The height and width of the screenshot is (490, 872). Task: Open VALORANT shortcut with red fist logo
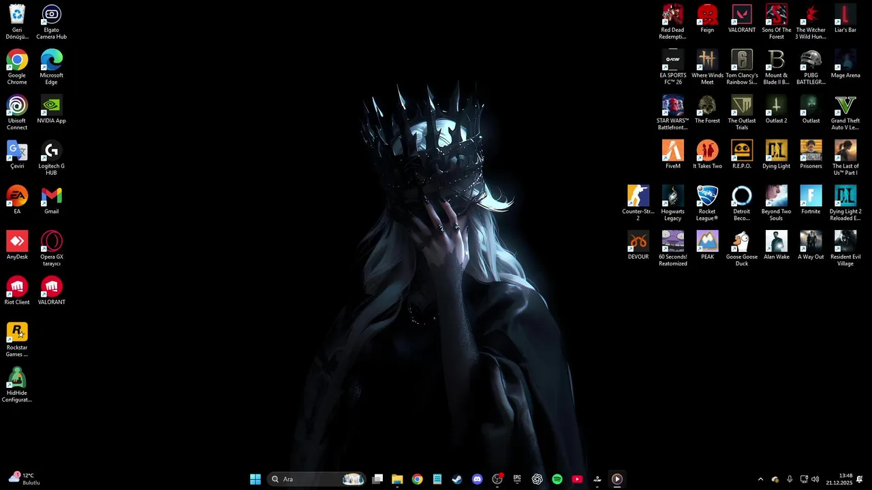pos(52,291)
